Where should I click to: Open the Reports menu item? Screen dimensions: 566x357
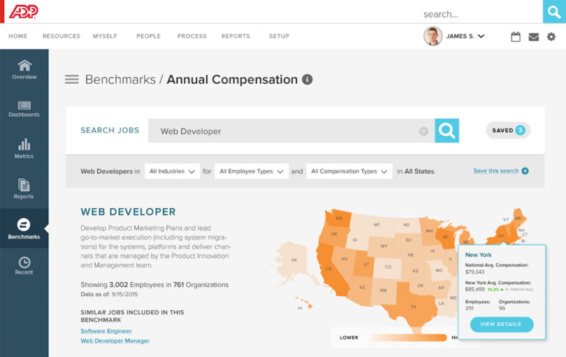point(235,36)
